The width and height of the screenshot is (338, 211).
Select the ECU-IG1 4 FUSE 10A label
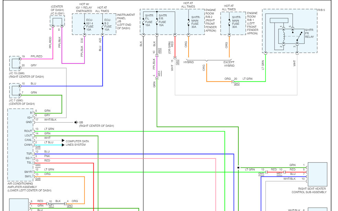coord(90,25)
